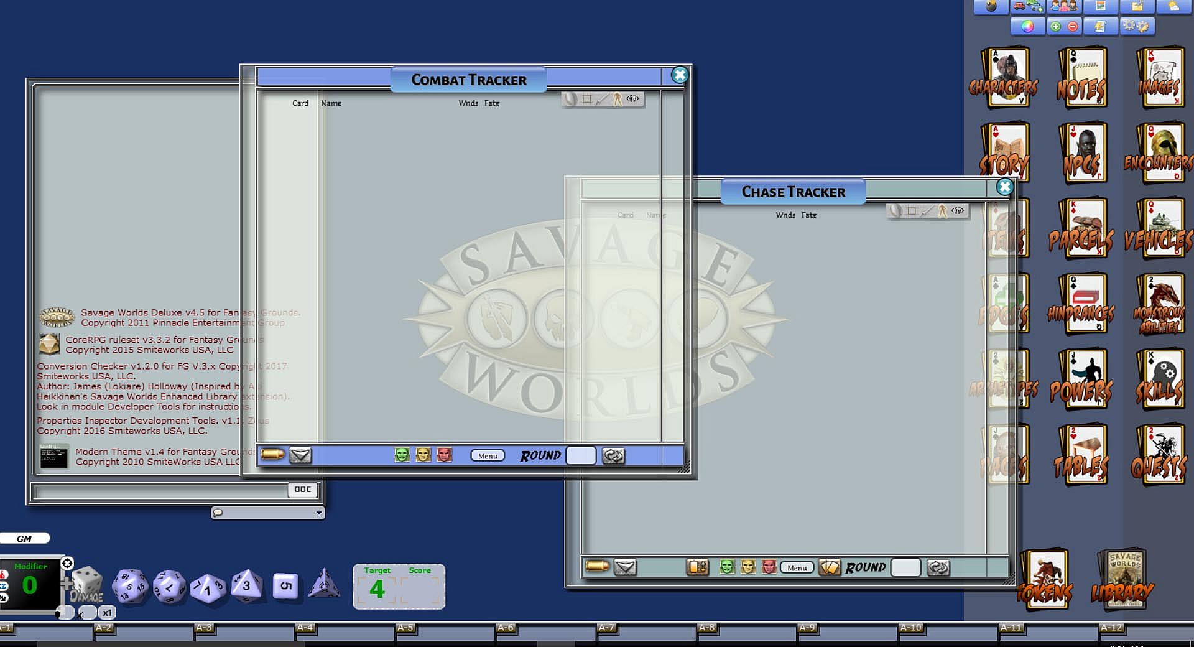Click next round arrows in Combat Tracker
This screenshot has height=647, width=1194.
pyautogui.click(x=613, y=456)
